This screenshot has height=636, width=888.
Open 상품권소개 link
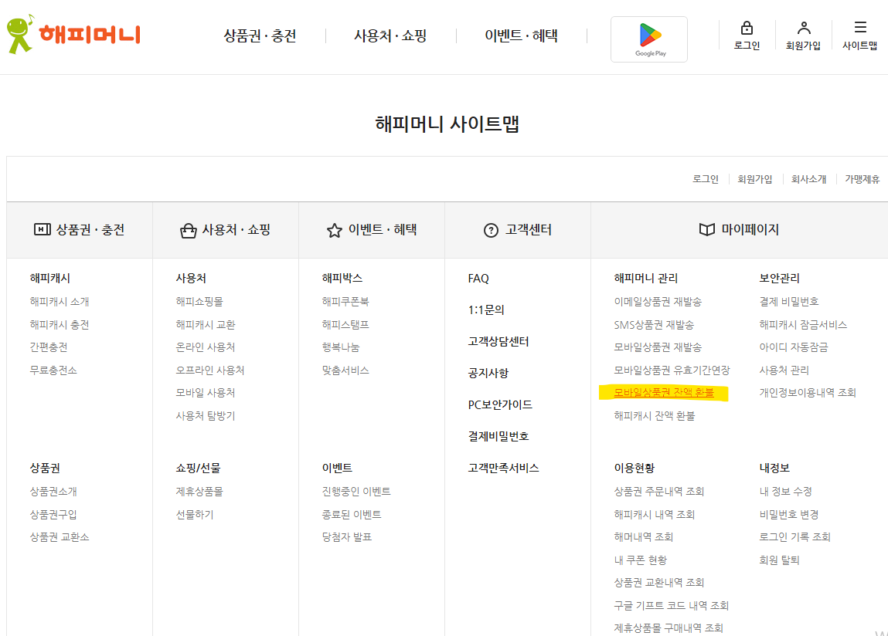[x=53, y=491]
